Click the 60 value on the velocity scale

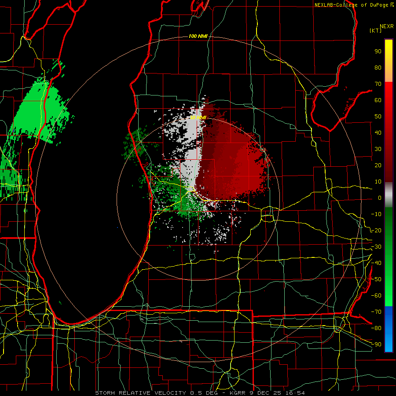click(x=378, y=100)
